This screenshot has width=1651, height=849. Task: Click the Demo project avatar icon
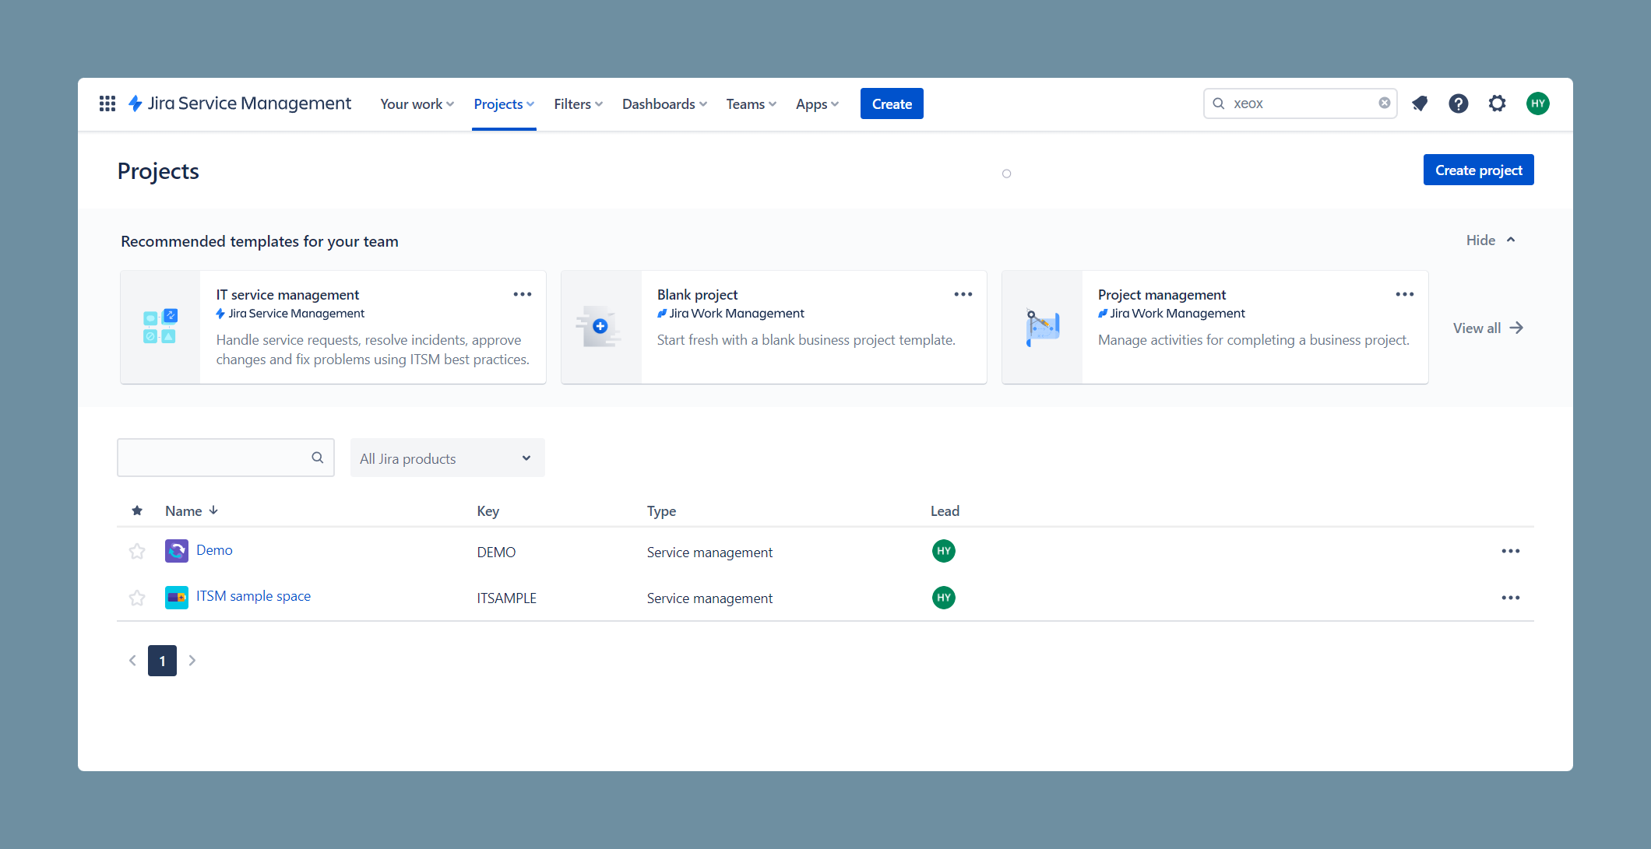[177, 551]
